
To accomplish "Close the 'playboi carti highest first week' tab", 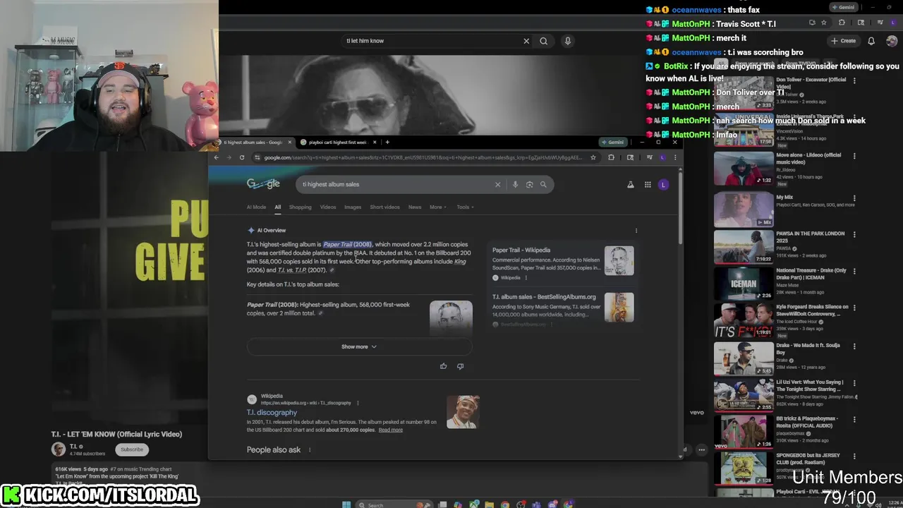I will [x=375, y=142].
